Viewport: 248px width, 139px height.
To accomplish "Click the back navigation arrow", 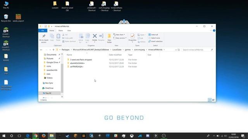I will 41,50.
